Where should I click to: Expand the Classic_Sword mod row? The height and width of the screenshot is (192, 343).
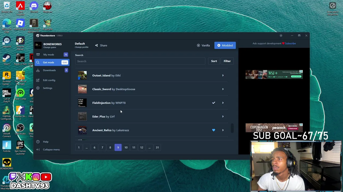[223, 89]
